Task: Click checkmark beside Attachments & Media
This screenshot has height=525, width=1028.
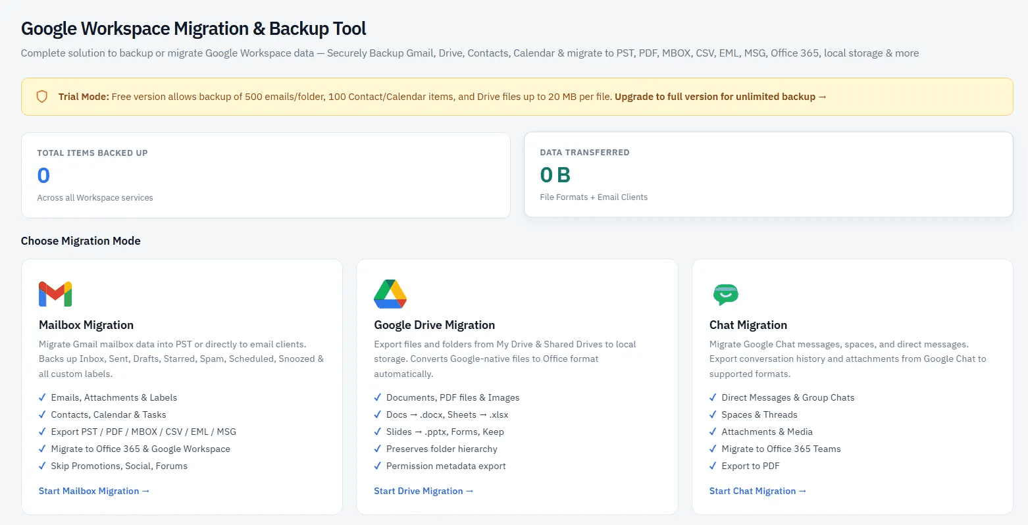Action: click(x=713, y=432)
